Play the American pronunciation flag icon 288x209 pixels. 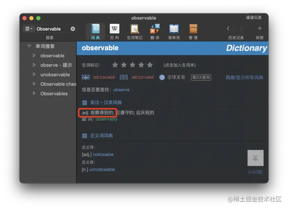[x=124, y=77]
